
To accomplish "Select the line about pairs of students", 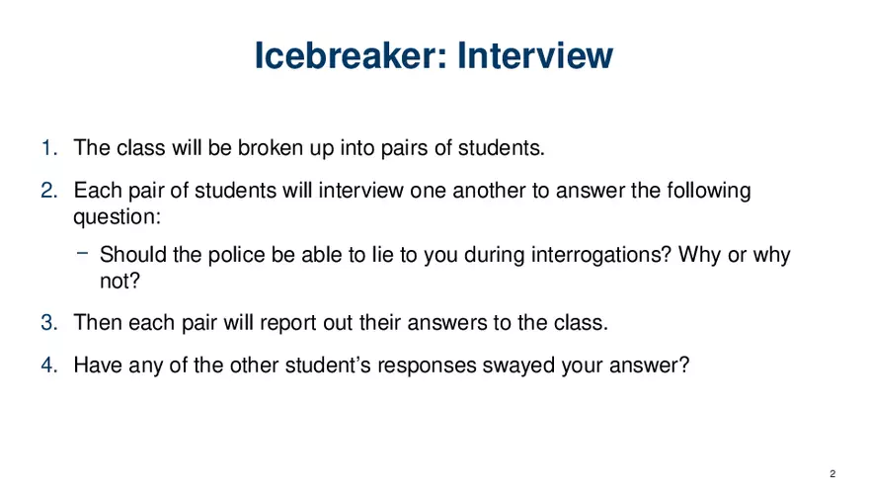I will [x=309, y=149].
